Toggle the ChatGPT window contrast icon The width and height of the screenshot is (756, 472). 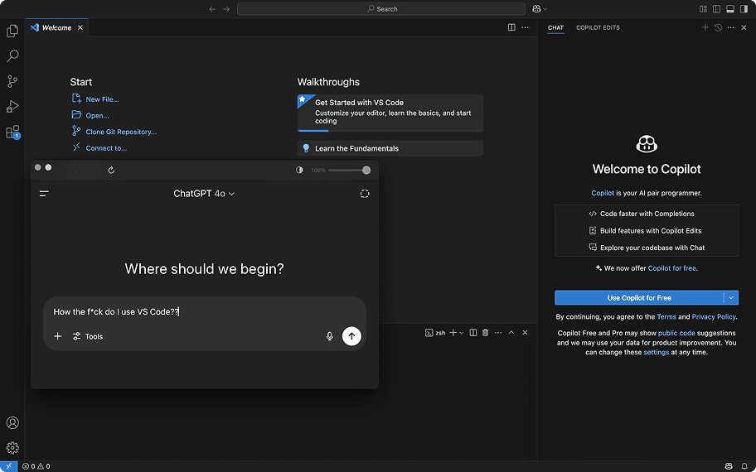click(x=299, y=170)
